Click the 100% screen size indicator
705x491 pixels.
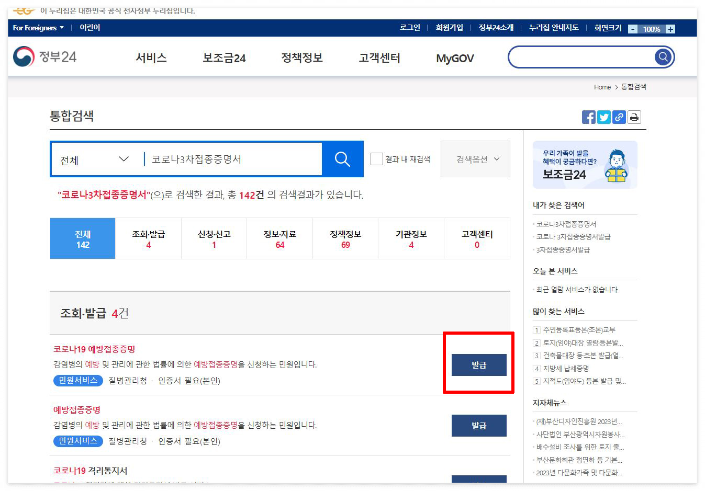[x=652, y=29]
